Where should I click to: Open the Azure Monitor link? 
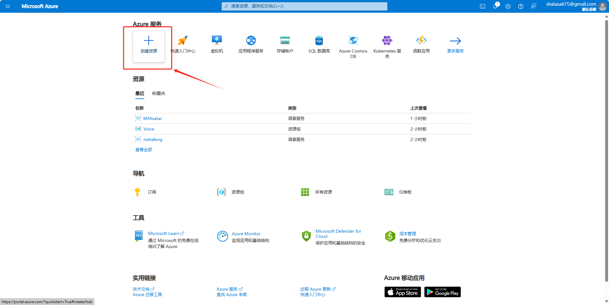[246, 234]
